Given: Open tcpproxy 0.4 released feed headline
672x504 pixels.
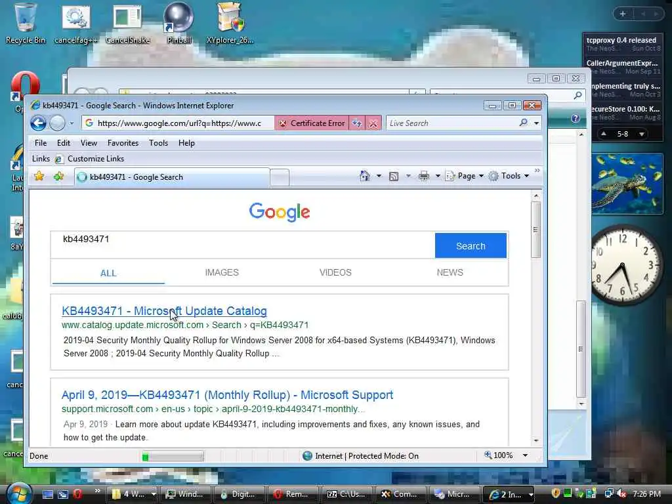Looking at the screenshot, I should tap(621, 40).
